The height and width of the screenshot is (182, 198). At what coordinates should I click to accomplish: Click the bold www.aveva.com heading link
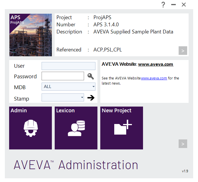156,64
